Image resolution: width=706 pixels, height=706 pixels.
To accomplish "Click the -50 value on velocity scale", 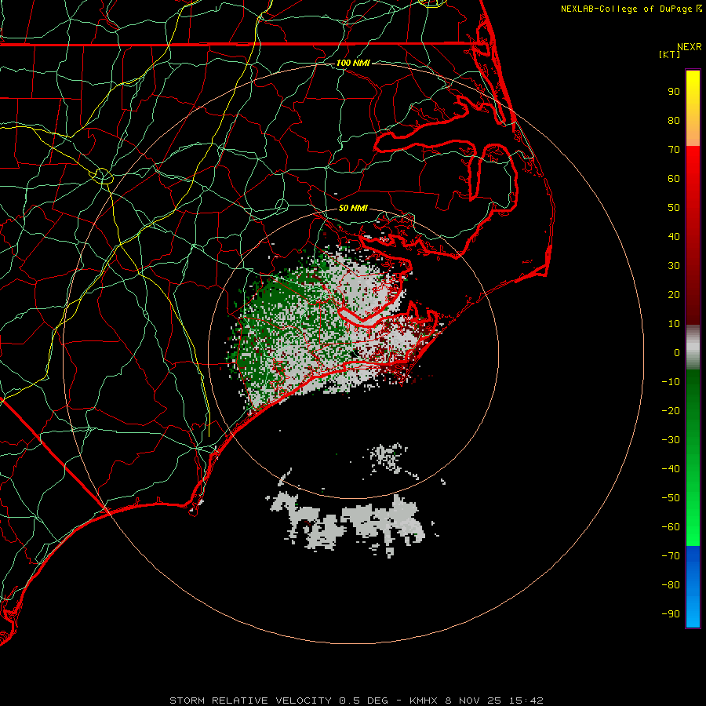I will tap(671, 498).
